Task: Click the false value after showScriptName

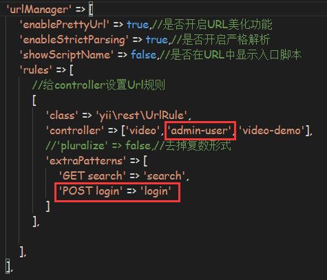Action: pyautogui.click(x=143, y=55)
